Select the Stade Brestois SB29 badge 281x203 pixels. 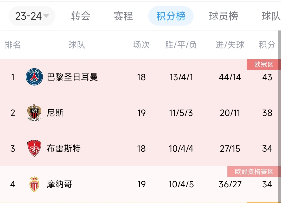coord(34,148)
